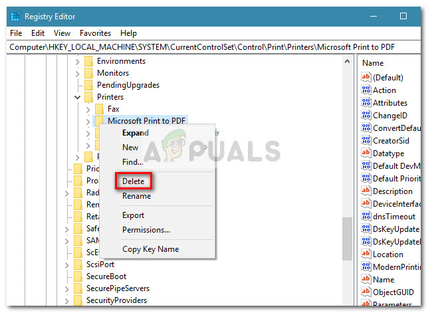
Task: Click the (Default) string value icon
Action: pyautogui.click(x=366, y=77)
